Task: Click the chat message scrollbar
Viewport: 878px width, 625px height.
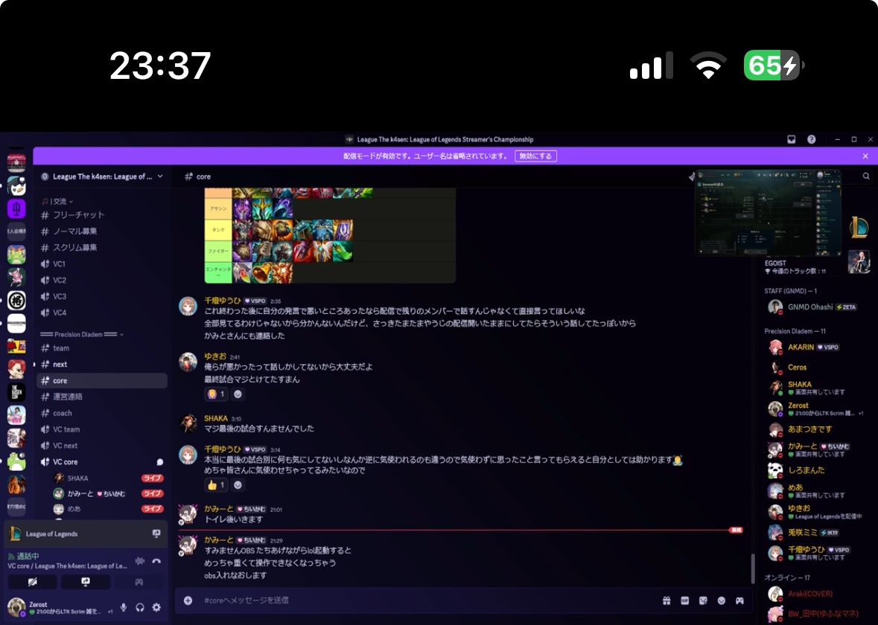Action: tap(753, 568)
